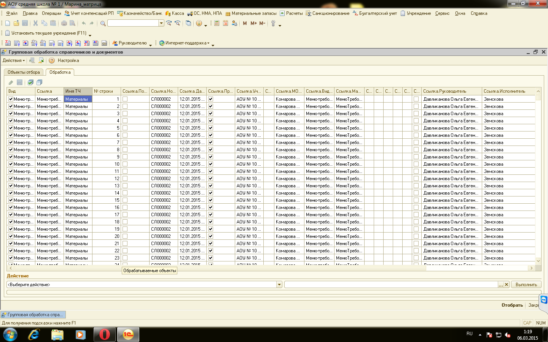
Task: Click the table's horizontal scrollbar
Action: [x=266, y=268]
